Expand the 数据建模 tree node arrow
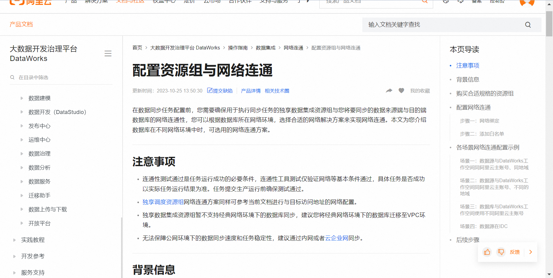 pos(22,98)
